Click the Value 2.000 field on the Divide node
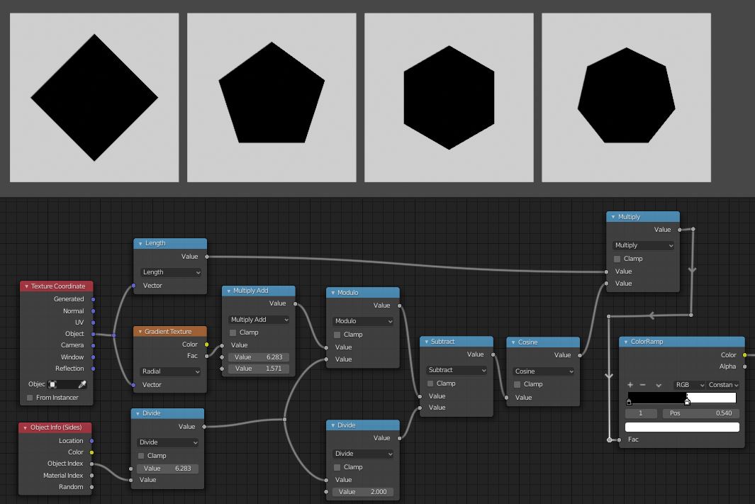 click(362, 491)
